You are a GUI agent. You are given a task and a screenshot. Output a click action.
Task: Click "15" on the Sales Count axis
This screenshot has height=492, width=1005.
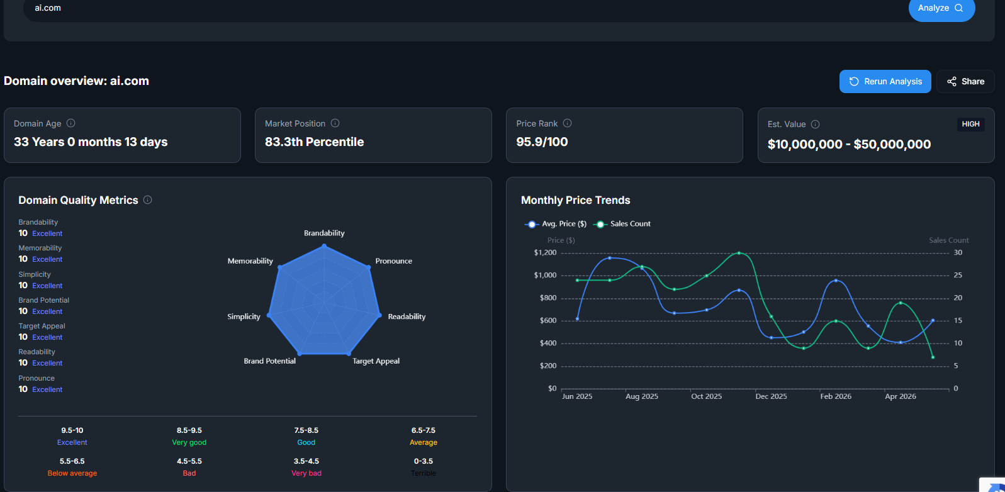[958, 321]
